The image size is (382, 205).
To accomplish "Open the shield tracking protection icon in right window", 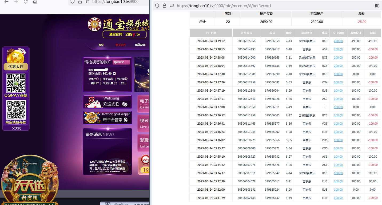I will click(157, 6).
